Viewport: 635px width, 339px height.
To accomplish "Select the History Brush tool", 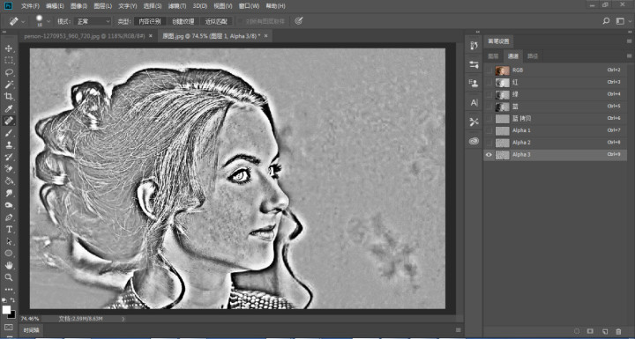I will [9, 157].
